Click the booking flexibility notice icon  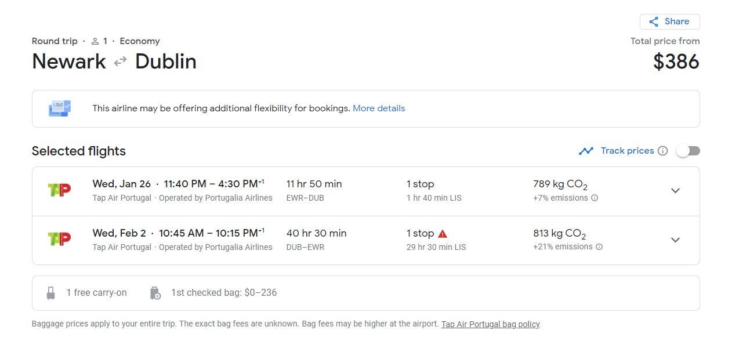pos(60,108)
